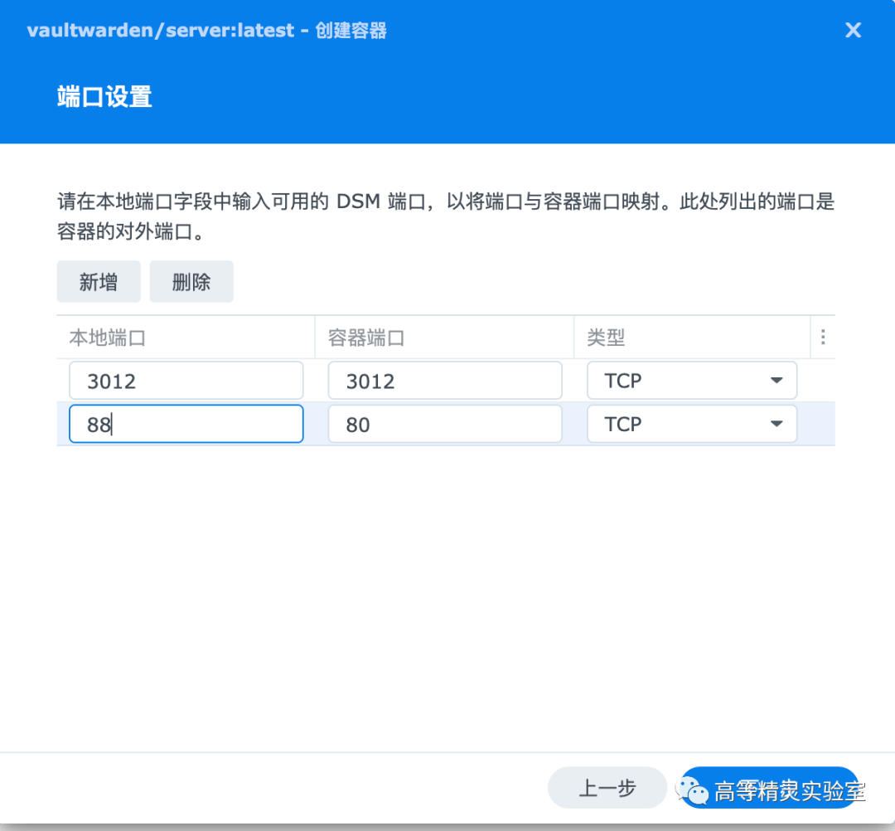895x831 pixels.
Task: Sort by 容器端口 column header
Action: (x=445, y=338)
